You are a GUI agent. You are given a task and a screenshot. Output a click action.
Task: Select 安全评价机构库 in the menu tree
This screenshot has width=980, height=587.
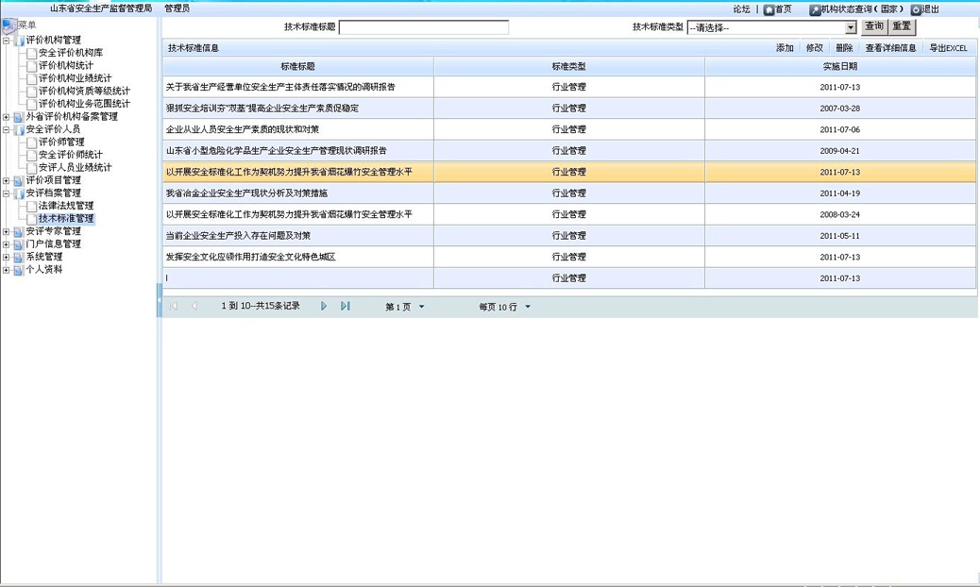coord(71,53)
